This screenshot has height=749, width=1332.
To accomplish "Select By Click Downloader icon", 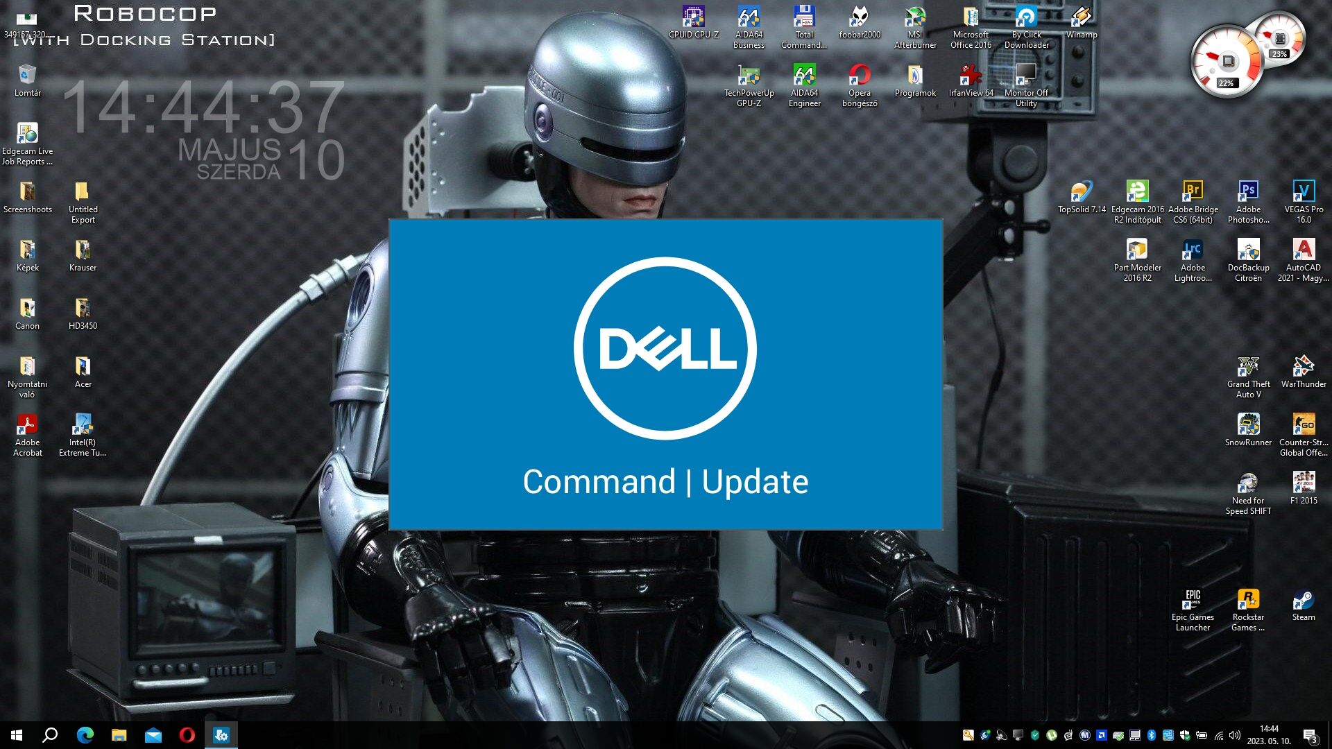I will click(1026, 28).
